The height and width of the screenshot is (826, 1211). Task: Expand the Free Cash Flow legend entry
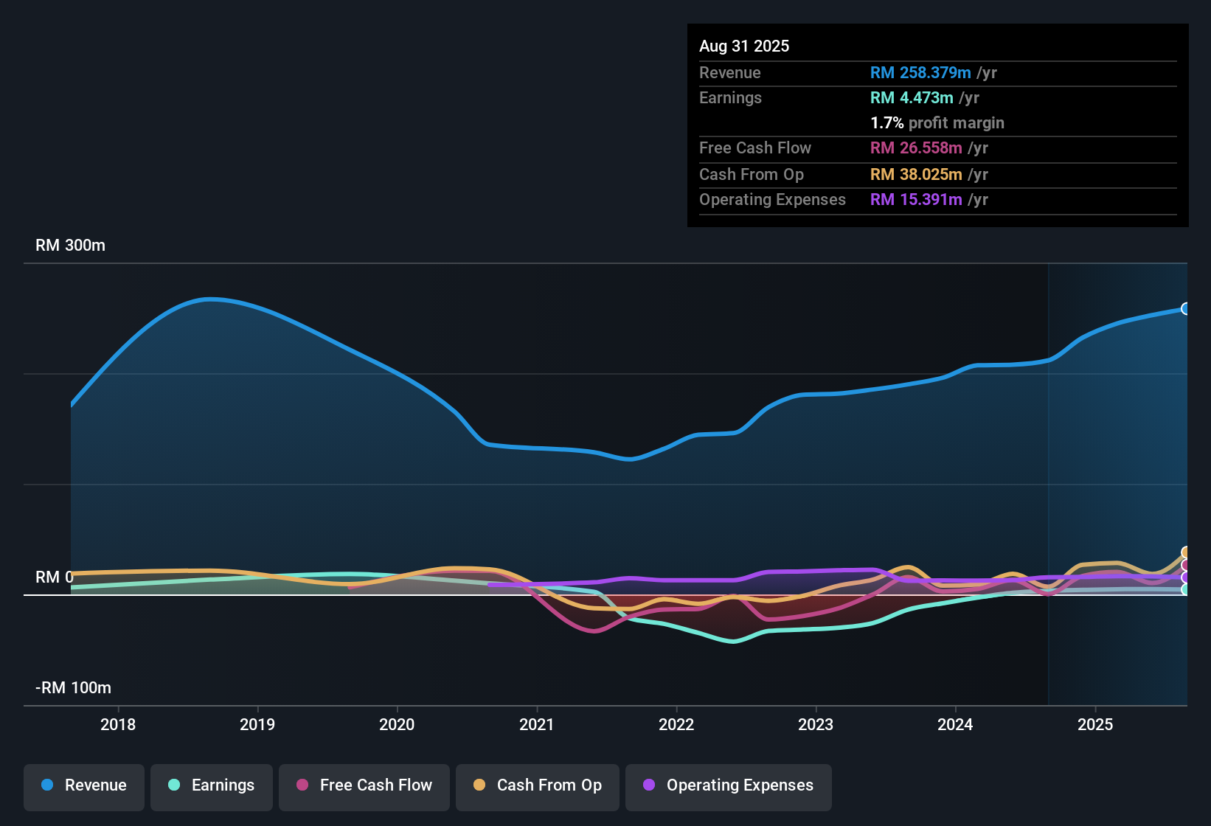(364, 786)
